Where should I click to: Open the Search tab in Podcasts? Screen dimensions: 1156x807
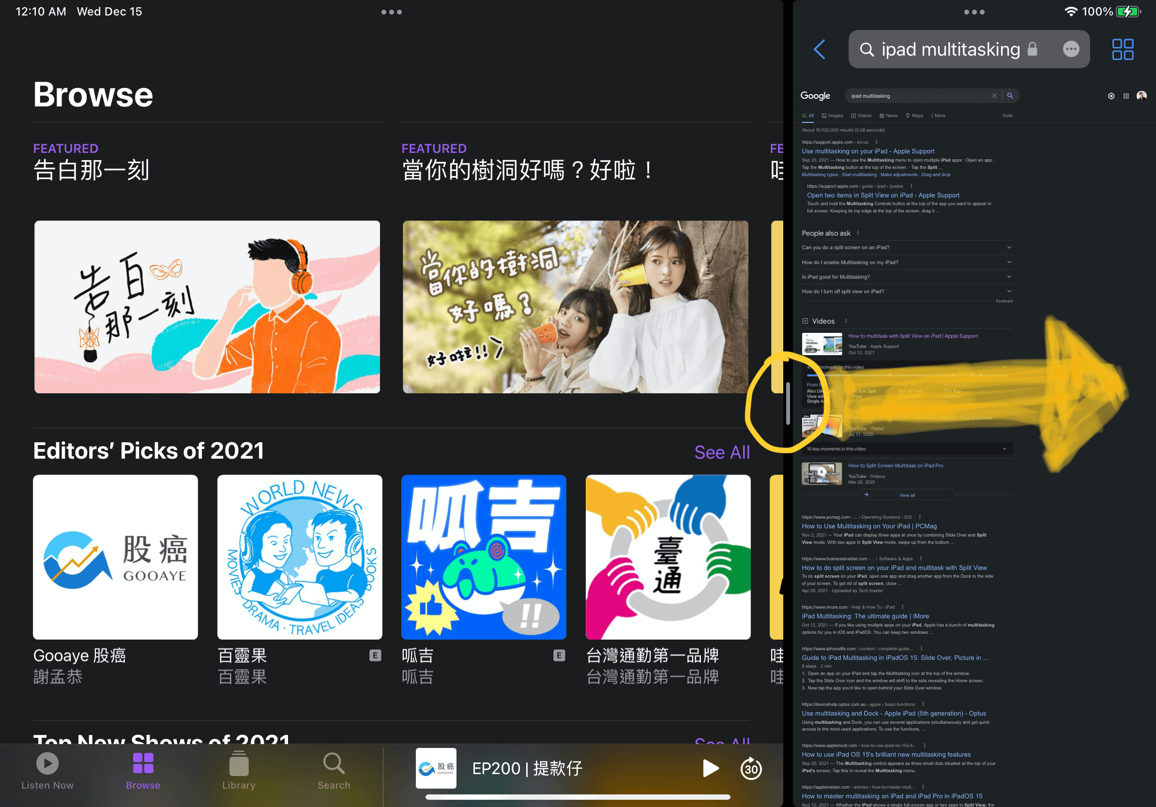(334, 771)
